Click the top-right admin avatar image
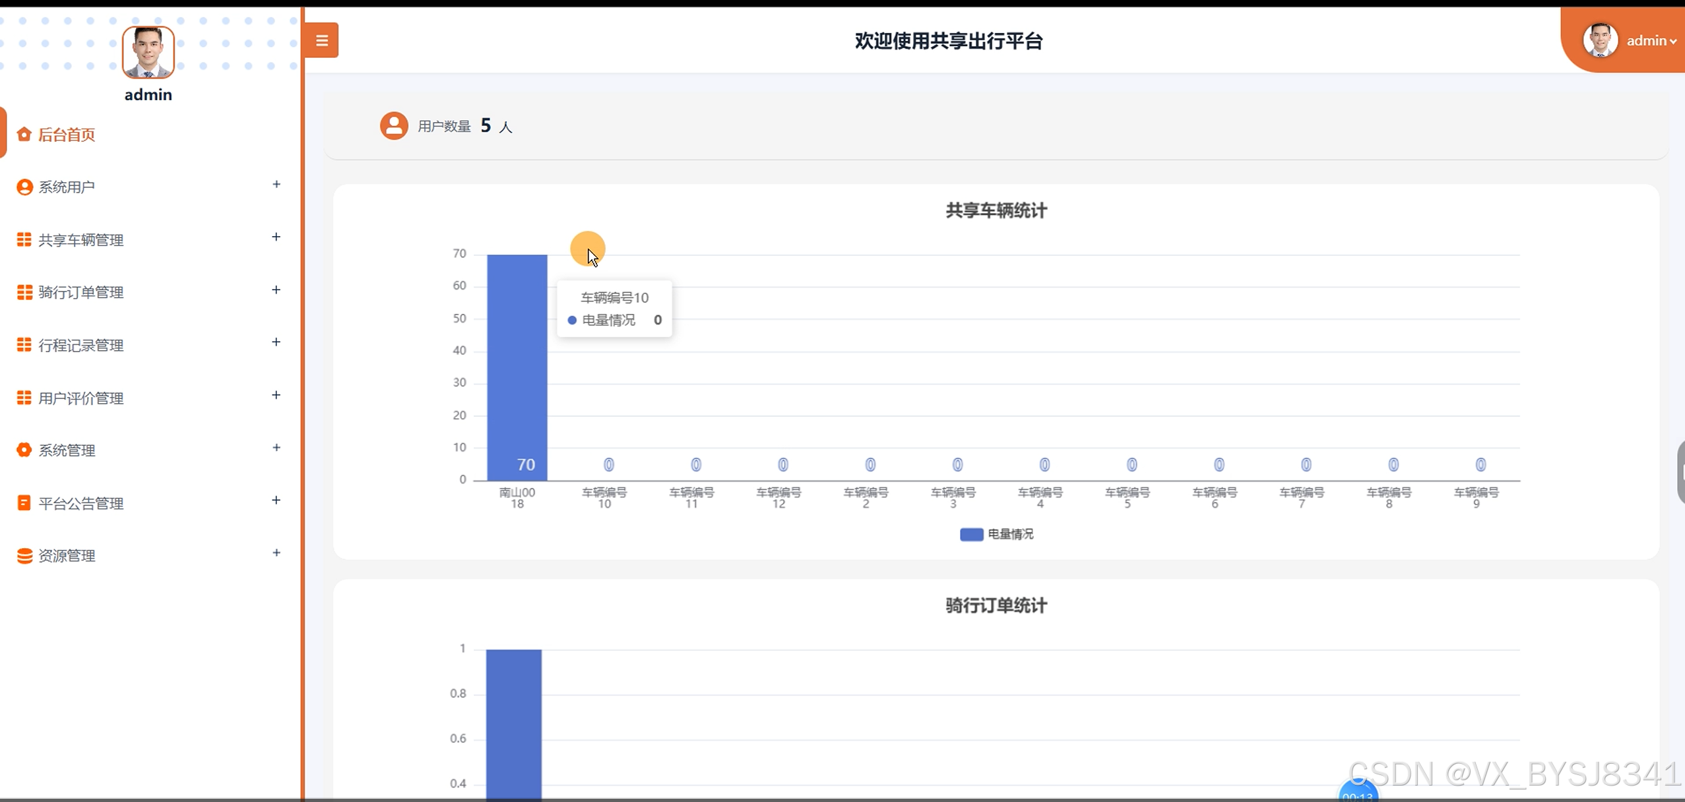This screenshot has height=802, width=1685. [1600, 40]
